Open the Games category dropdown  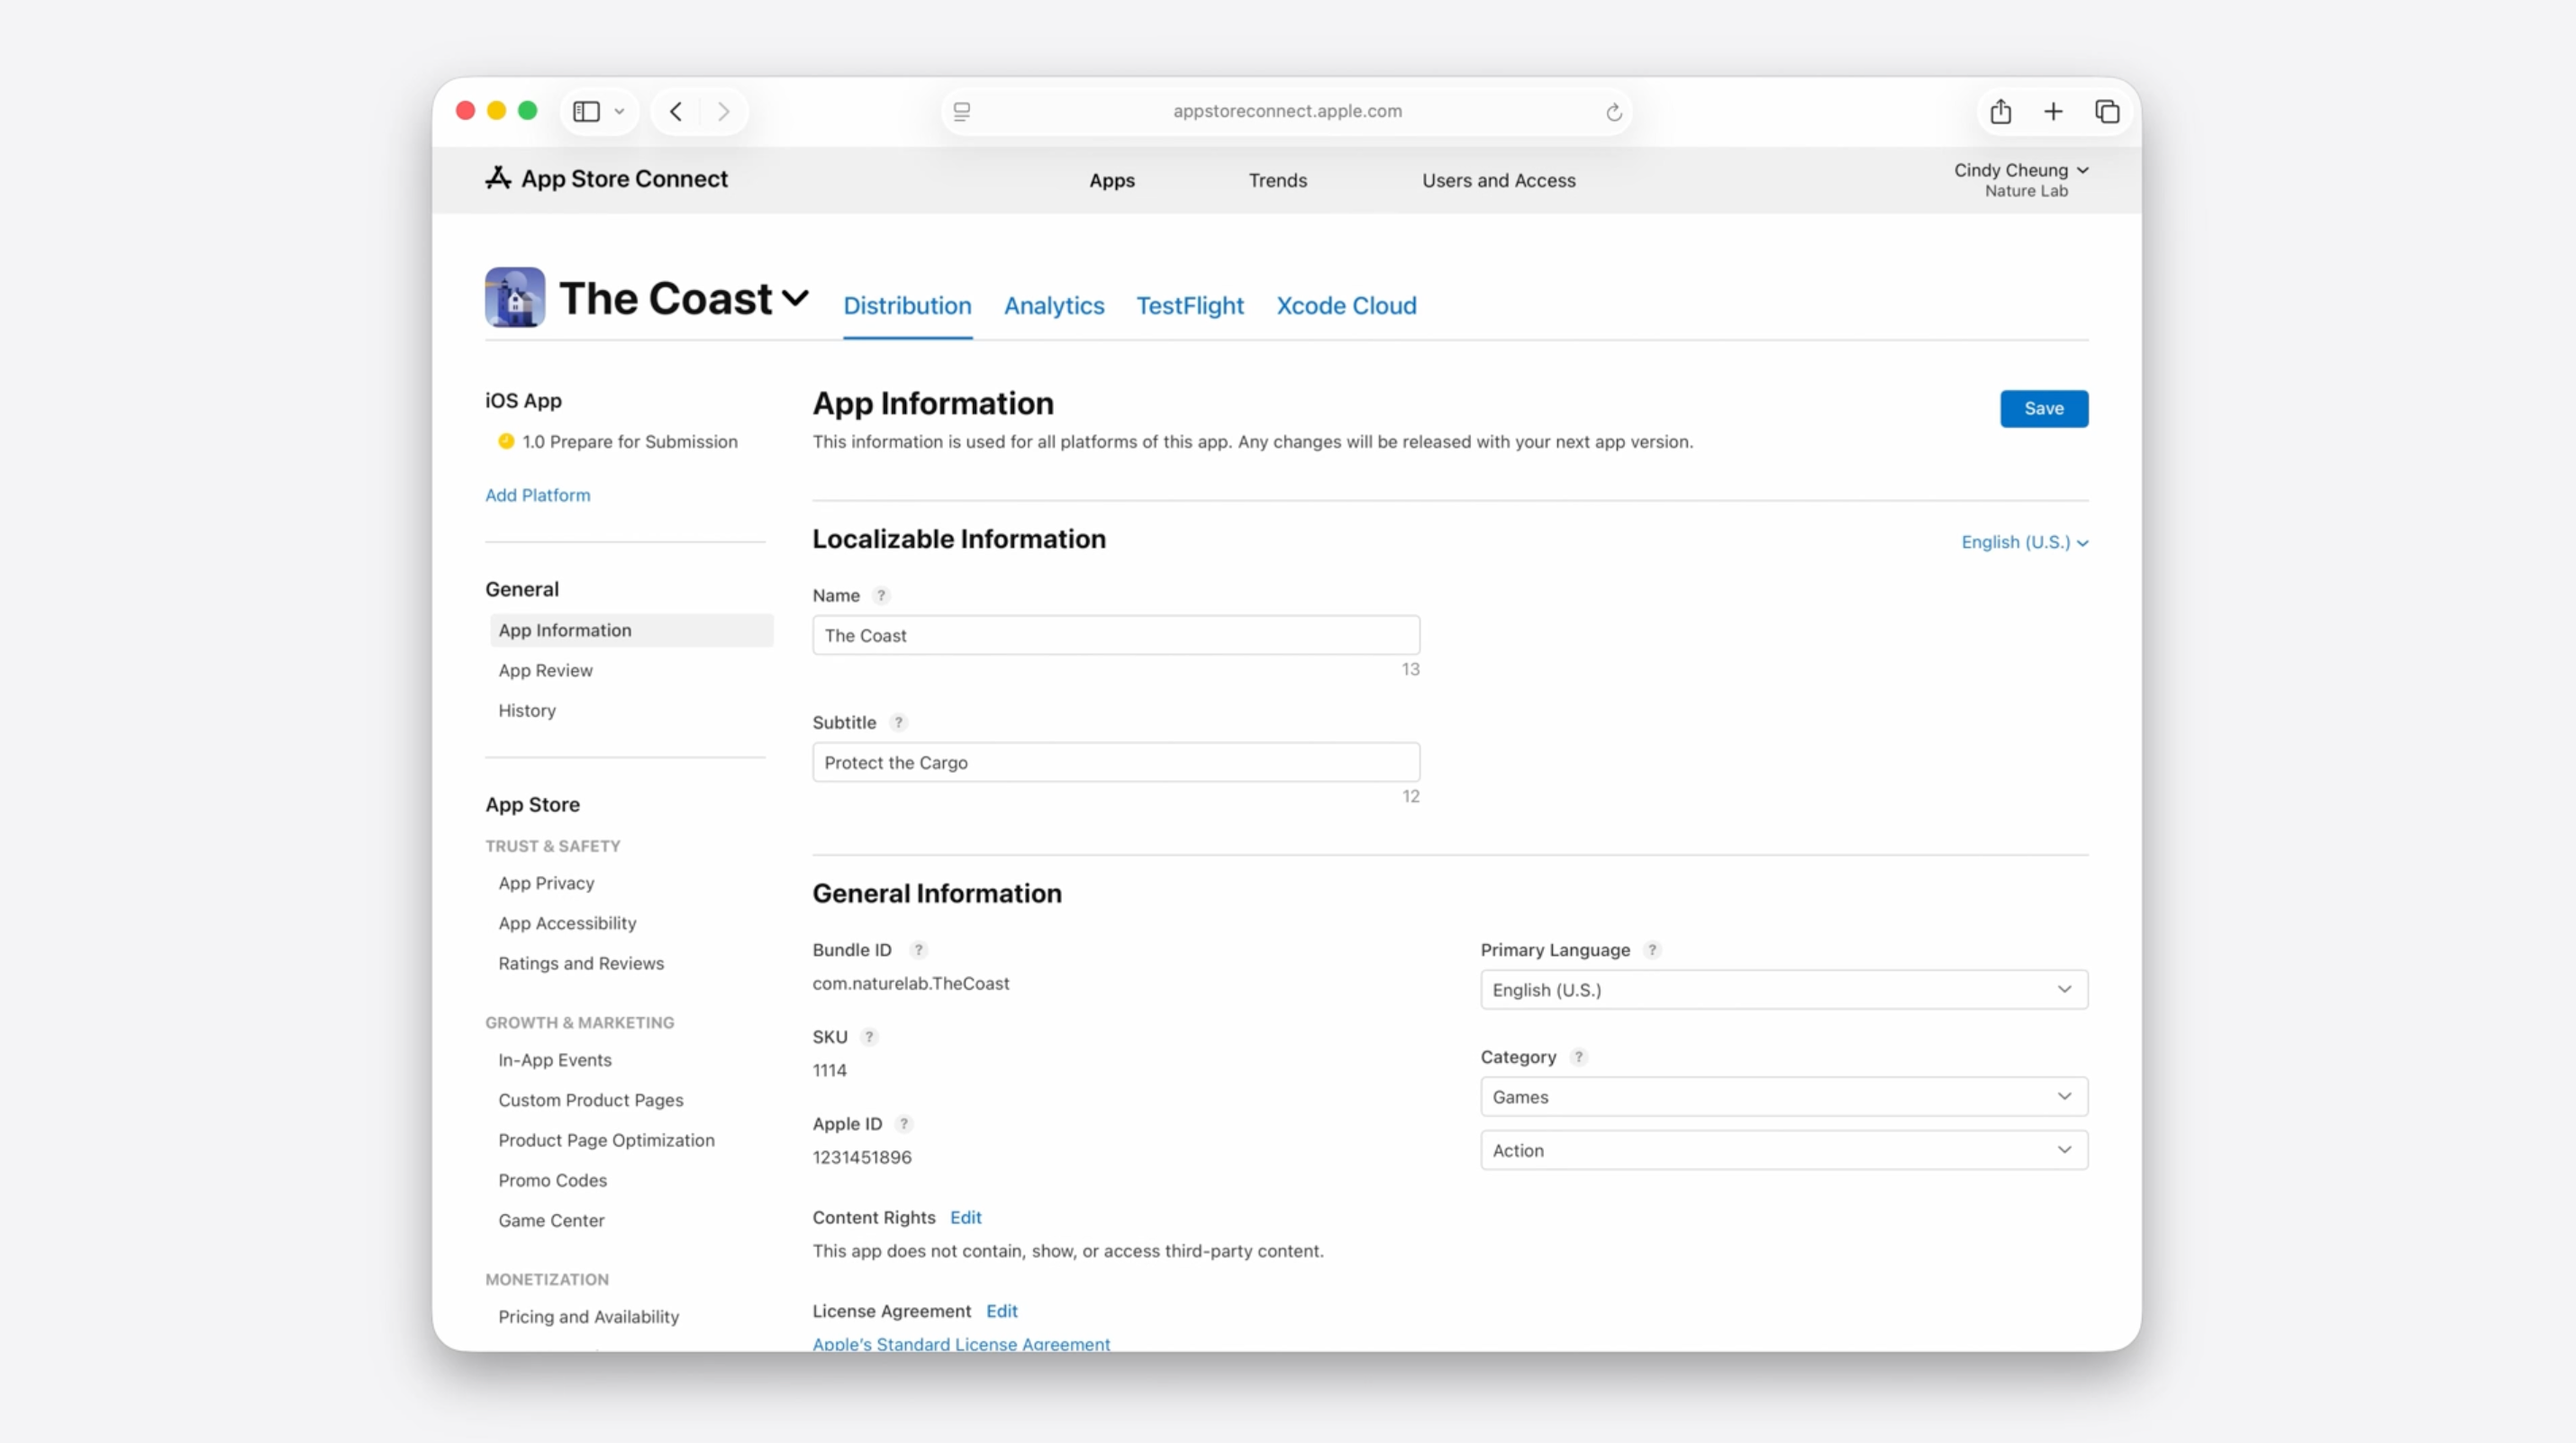pos(1783,1097)
